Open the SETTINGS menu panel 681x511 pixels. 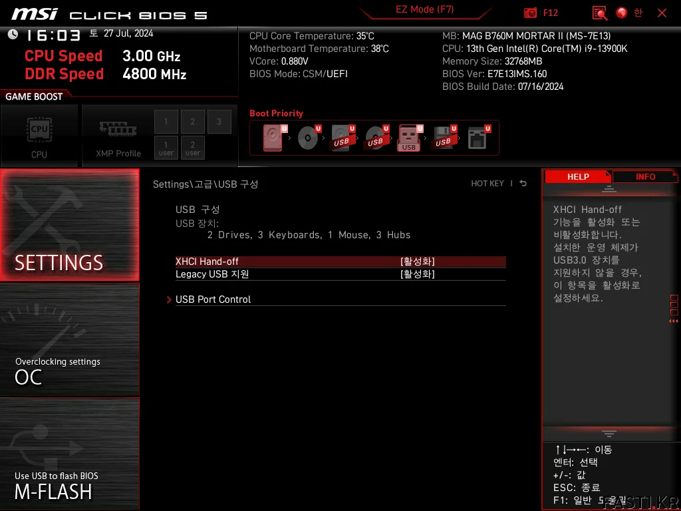tap(69, 225)
